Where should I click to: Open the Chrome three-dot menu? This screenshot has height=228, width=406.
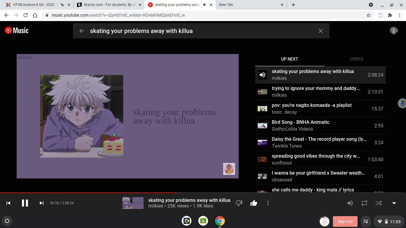click(399, 15)
